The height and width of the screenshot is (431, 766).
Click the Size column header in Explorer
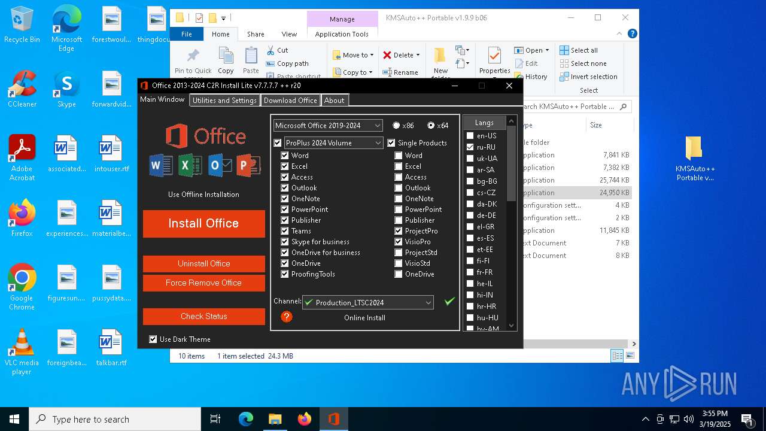tap(610, 125)
